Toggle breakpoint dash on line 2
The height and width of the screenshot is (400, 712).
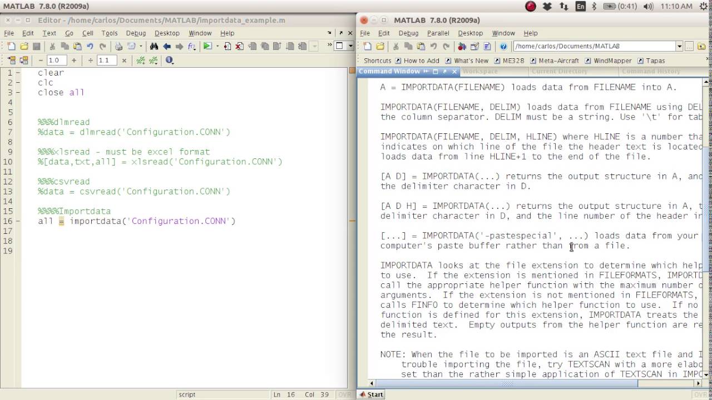click(x=18, y=83)
